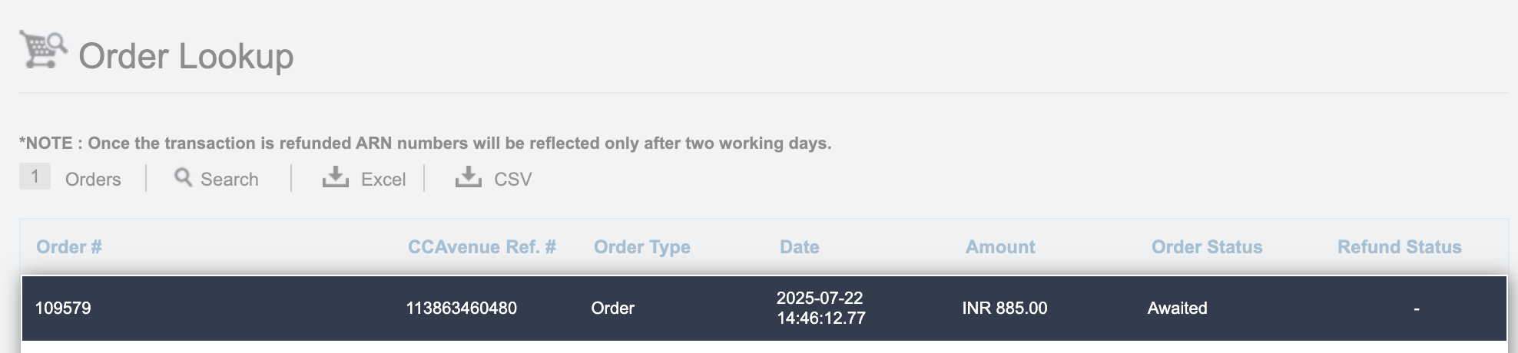
Task: Sort by Date column header
Action: click(799, 247)
